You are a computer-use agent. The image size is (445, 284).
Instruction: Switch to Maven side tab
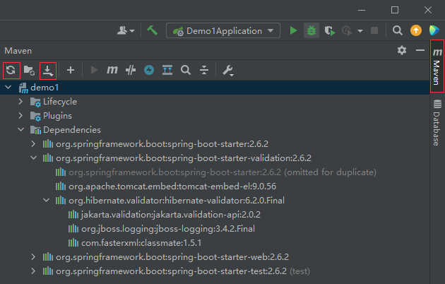[x=437, y=66]
